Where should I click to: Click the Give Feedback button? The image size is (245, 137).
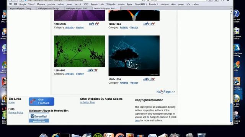pyautogui.click(x=42, y=102)
